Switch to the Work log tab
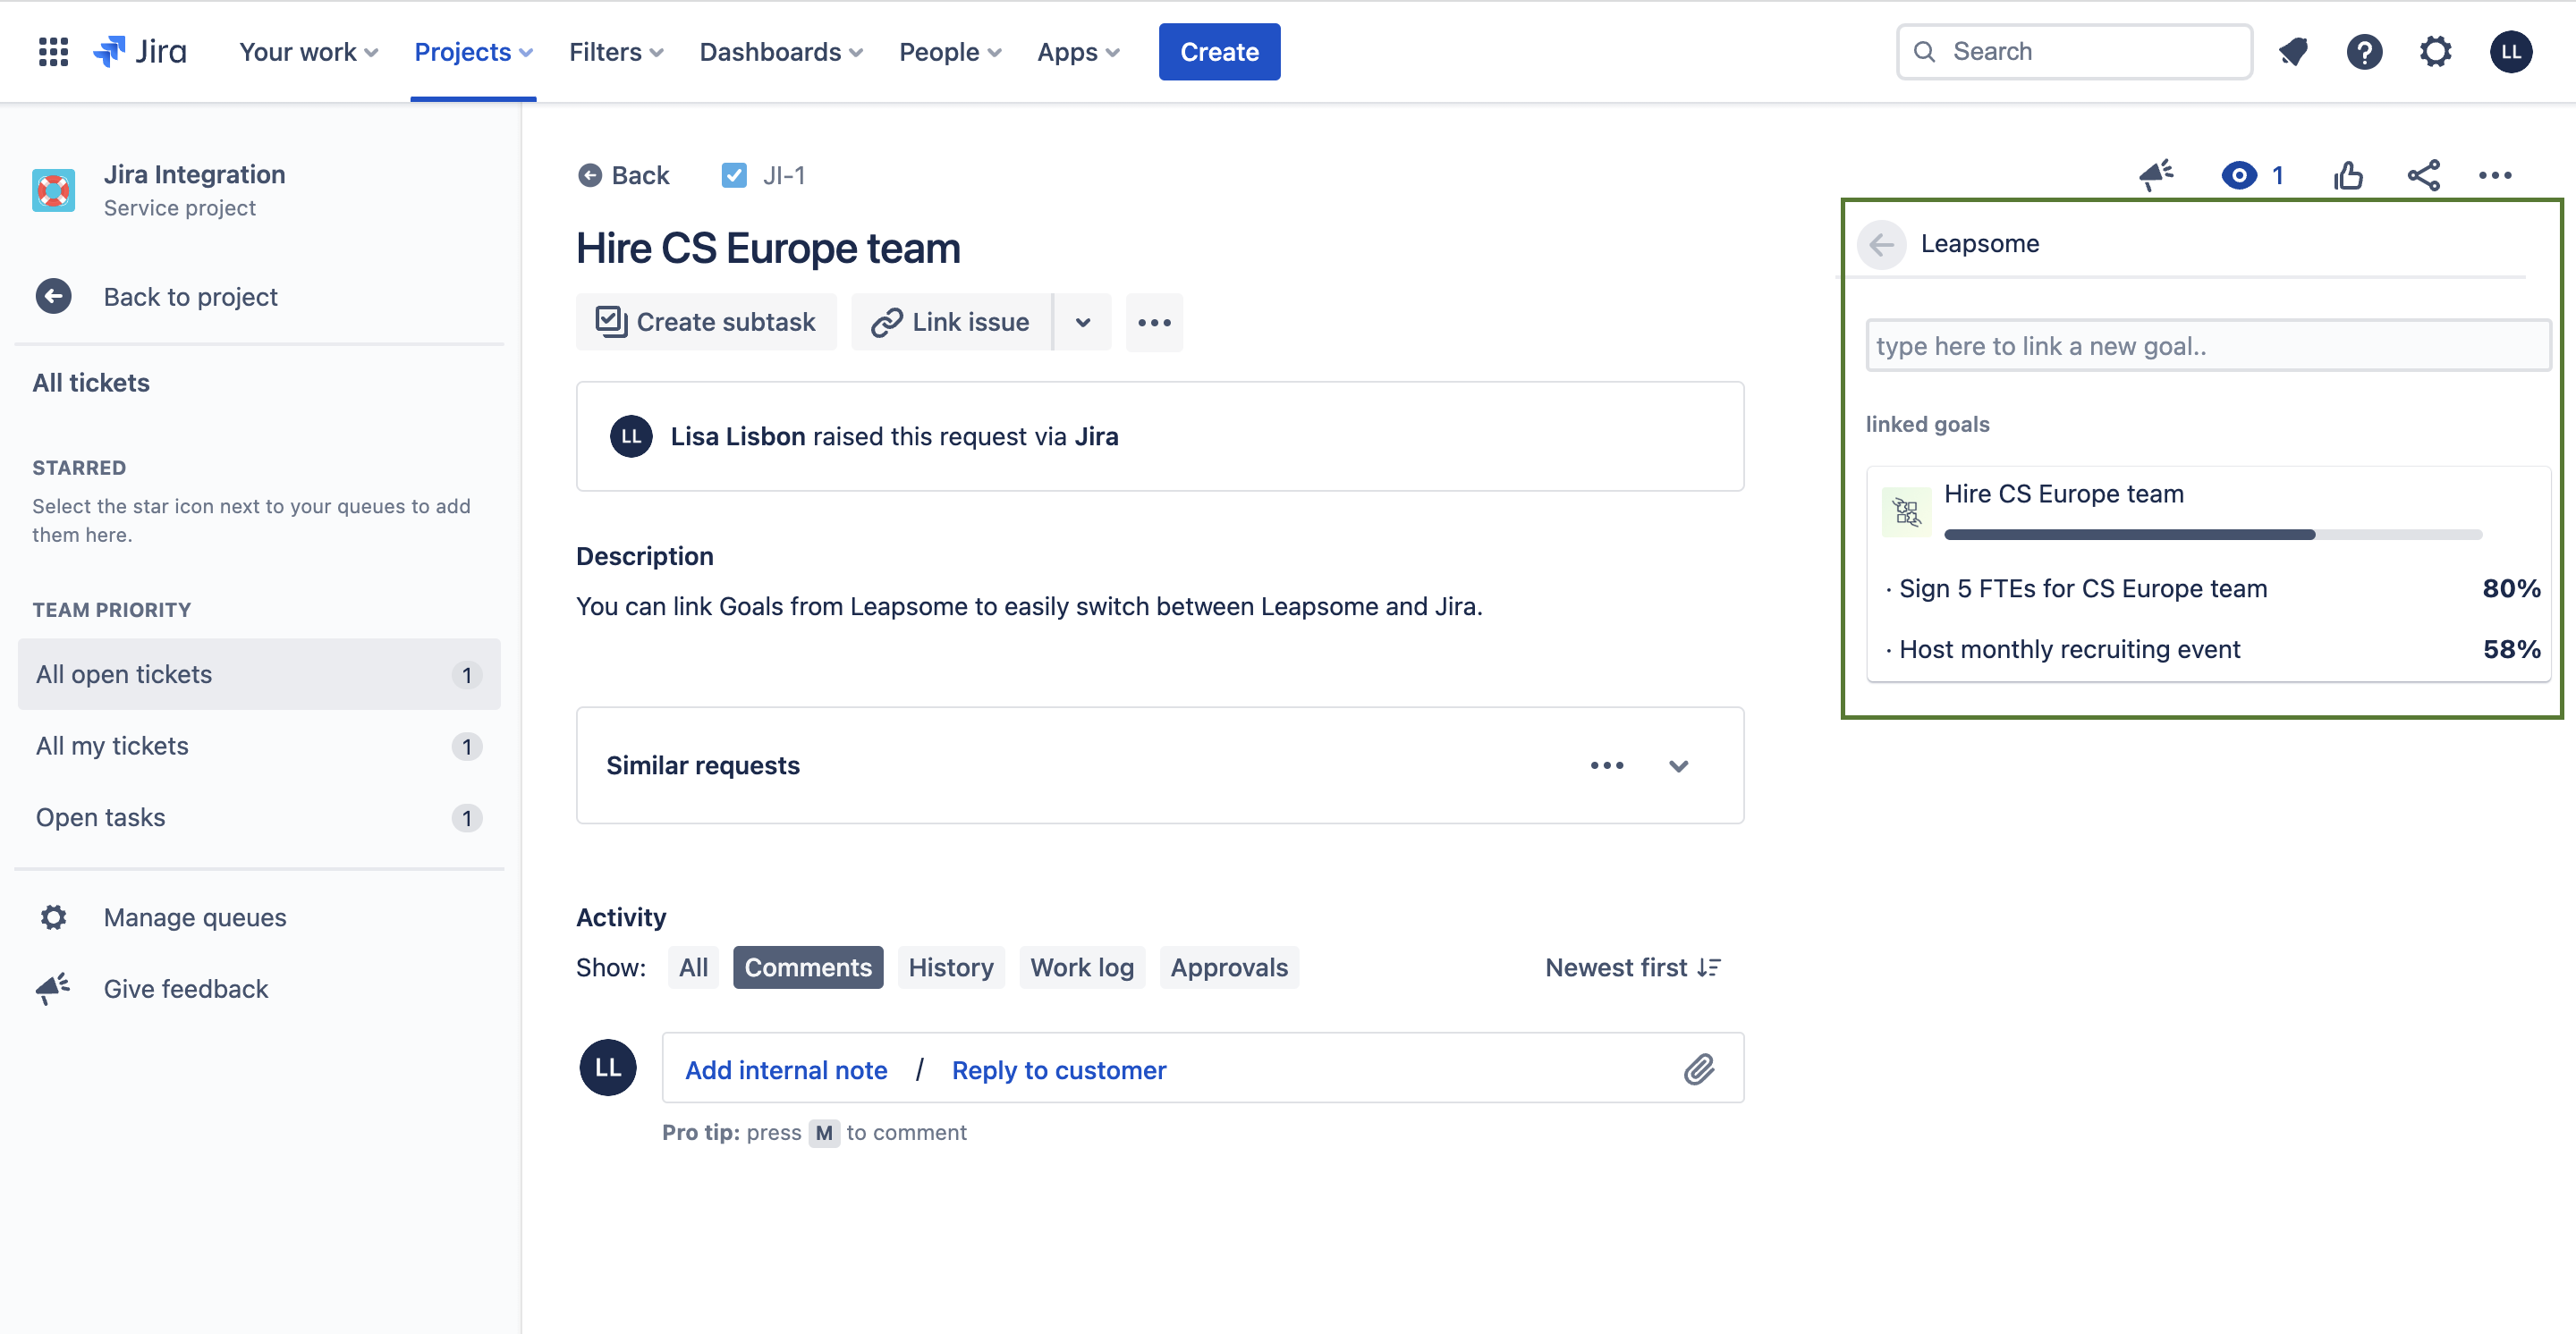Image resolution: width=2576 pixels, height=1334 pixels. coord(1082,967)
